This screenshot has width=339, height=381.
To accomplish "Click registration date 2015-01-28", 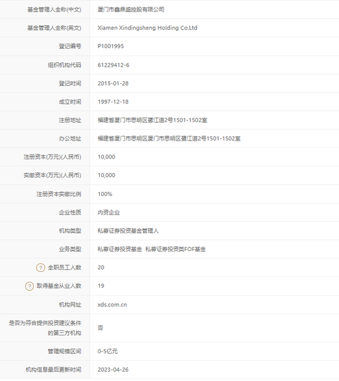I will (x=113, y=83).
